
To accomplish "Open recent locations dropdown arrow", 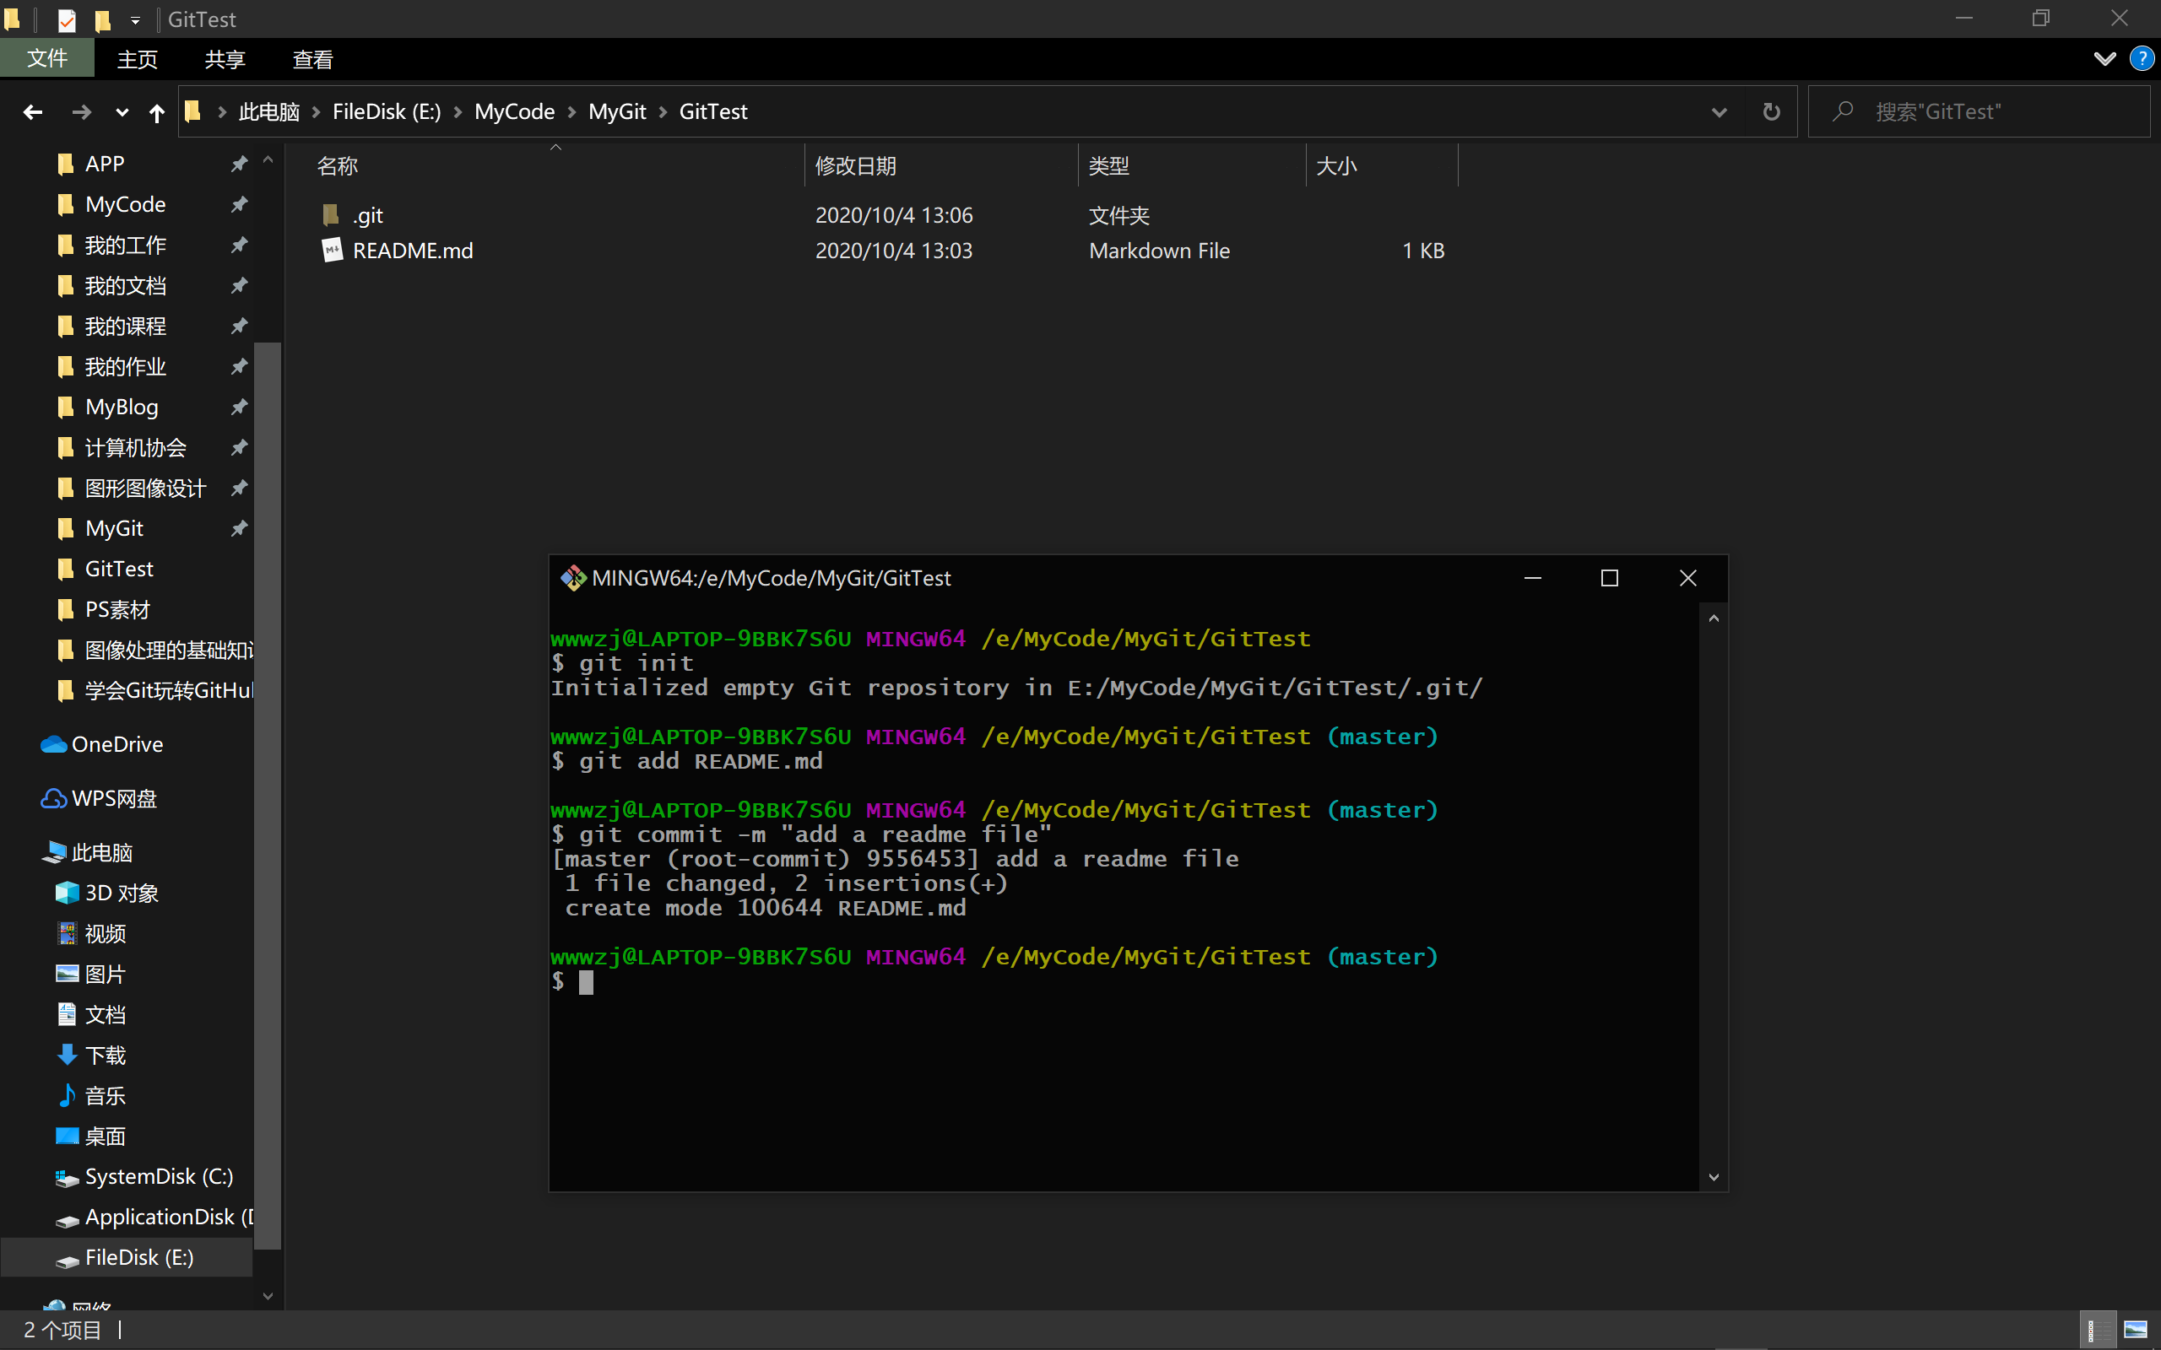I will pyautogui.click(x=122, y=112).
